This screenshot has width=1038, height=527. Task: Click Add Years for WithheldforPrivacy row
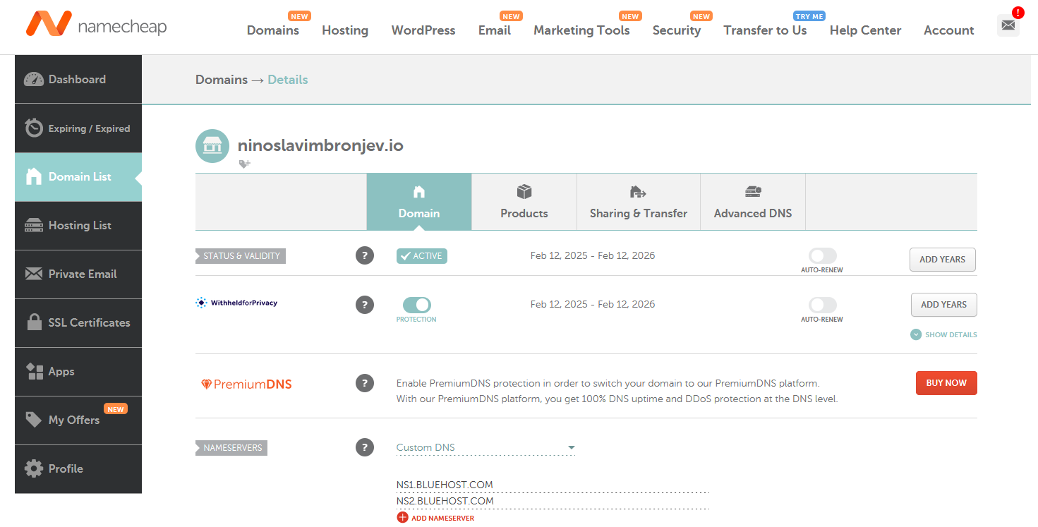(x=943, y=305)
